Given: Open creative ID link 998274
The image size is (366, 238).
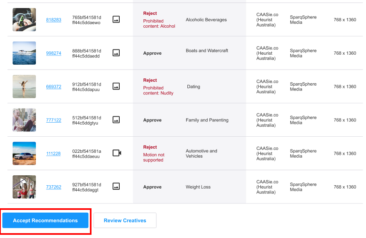Looking at the screenshot, I should point(54,53).
